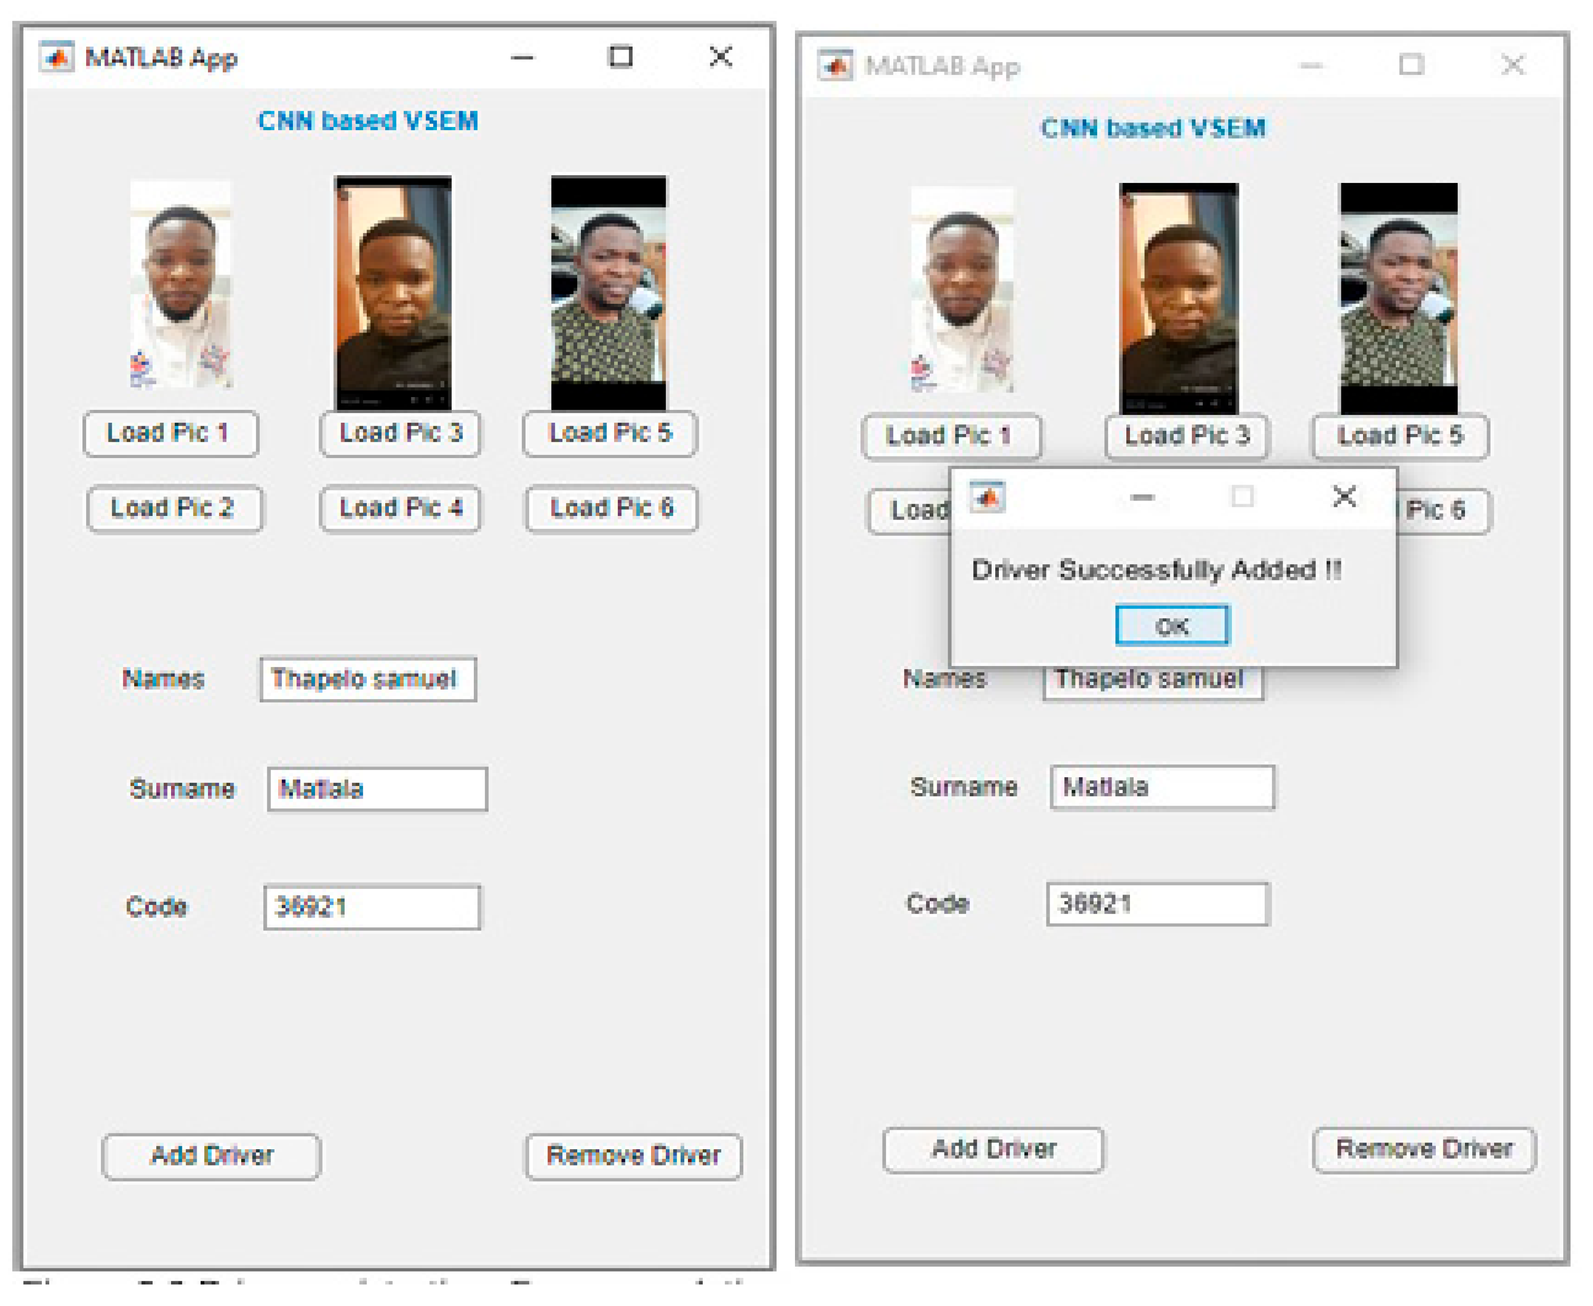
Task: Click Remove Driver in left window
Action: coord(633,1155)
